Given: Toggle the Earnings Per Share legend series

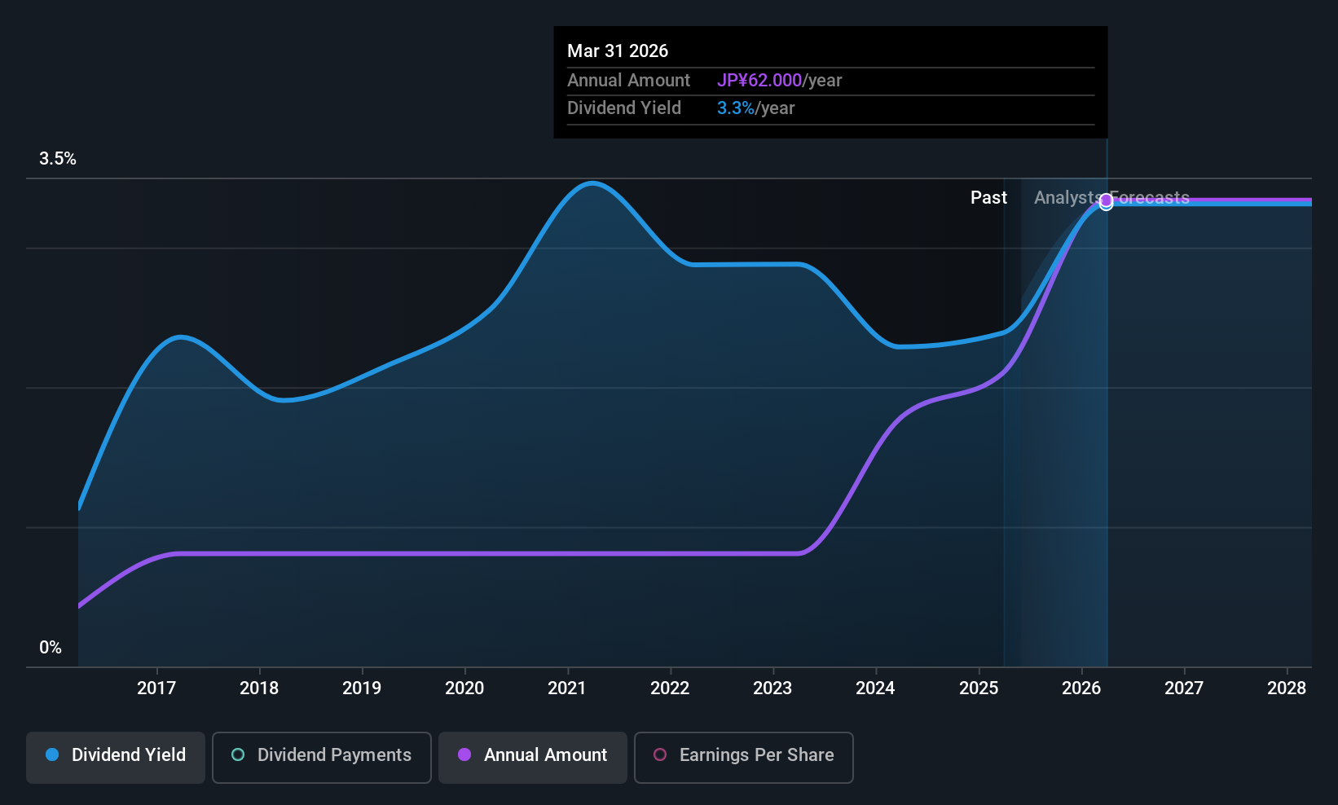Looking at the screenshot, I should point(744,758).
